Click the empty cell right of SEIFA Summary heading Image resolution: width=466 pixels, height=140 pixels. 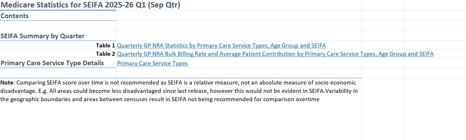point(238,36)
